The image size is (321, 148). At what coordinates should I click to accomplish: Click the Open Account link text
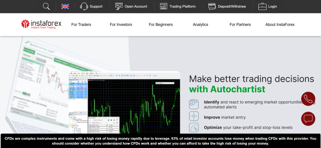[x=136, y=7]
